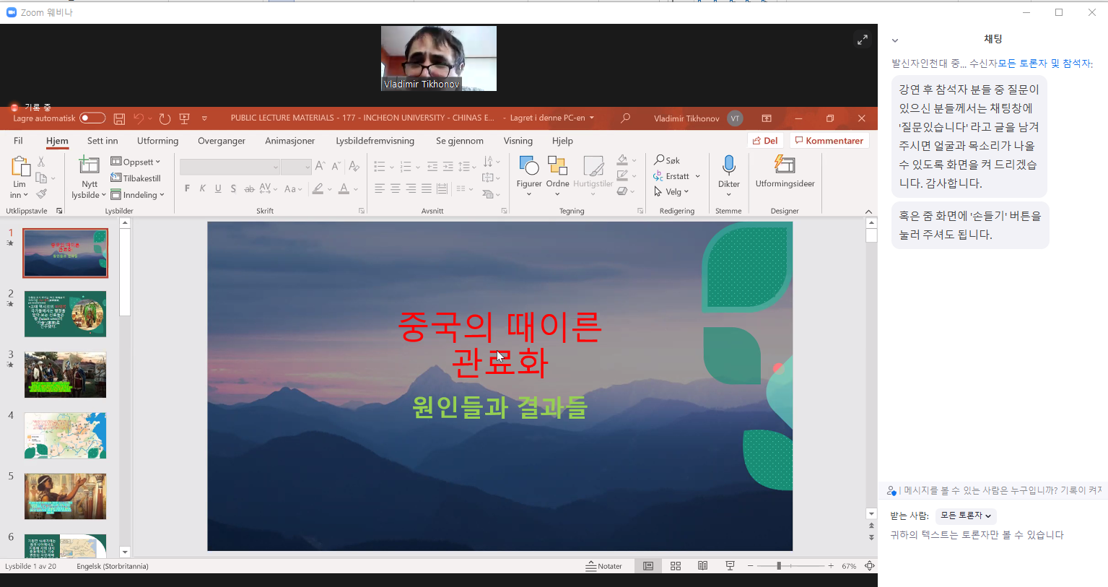The image size is (1108, 587).
Task: Toggle bold F formatting
Action: click(x=187, y=188)
